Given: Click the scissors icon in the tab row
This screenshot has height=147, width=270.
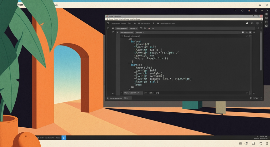Looking at the screenshot, I should (113, 28).
